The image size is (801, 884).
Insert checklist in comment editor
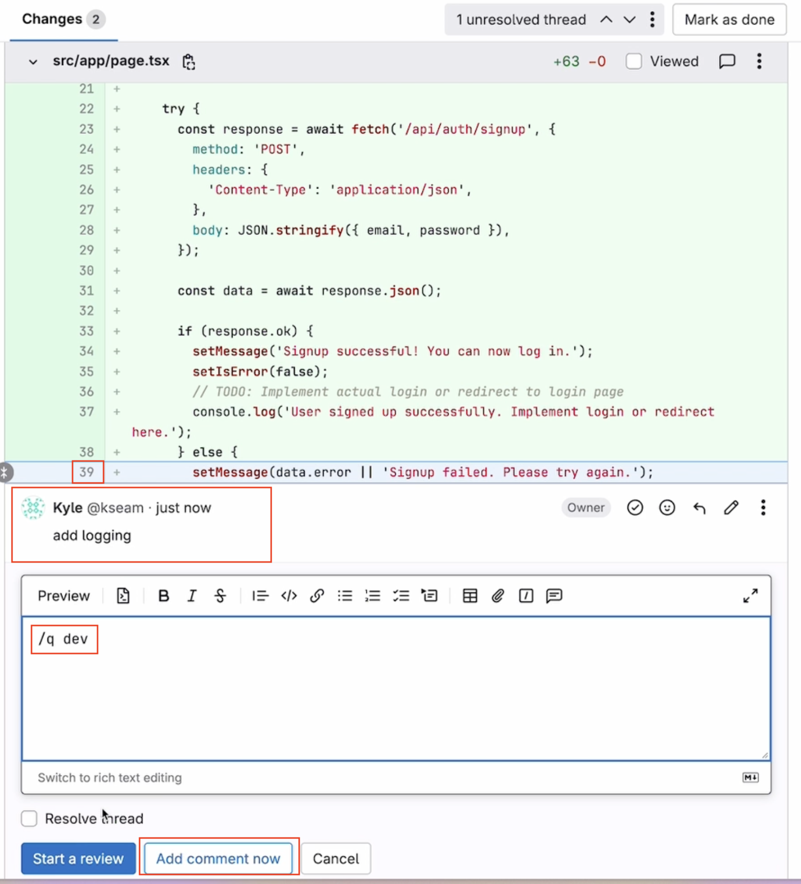pyautogui.click(x=401, y=595)
